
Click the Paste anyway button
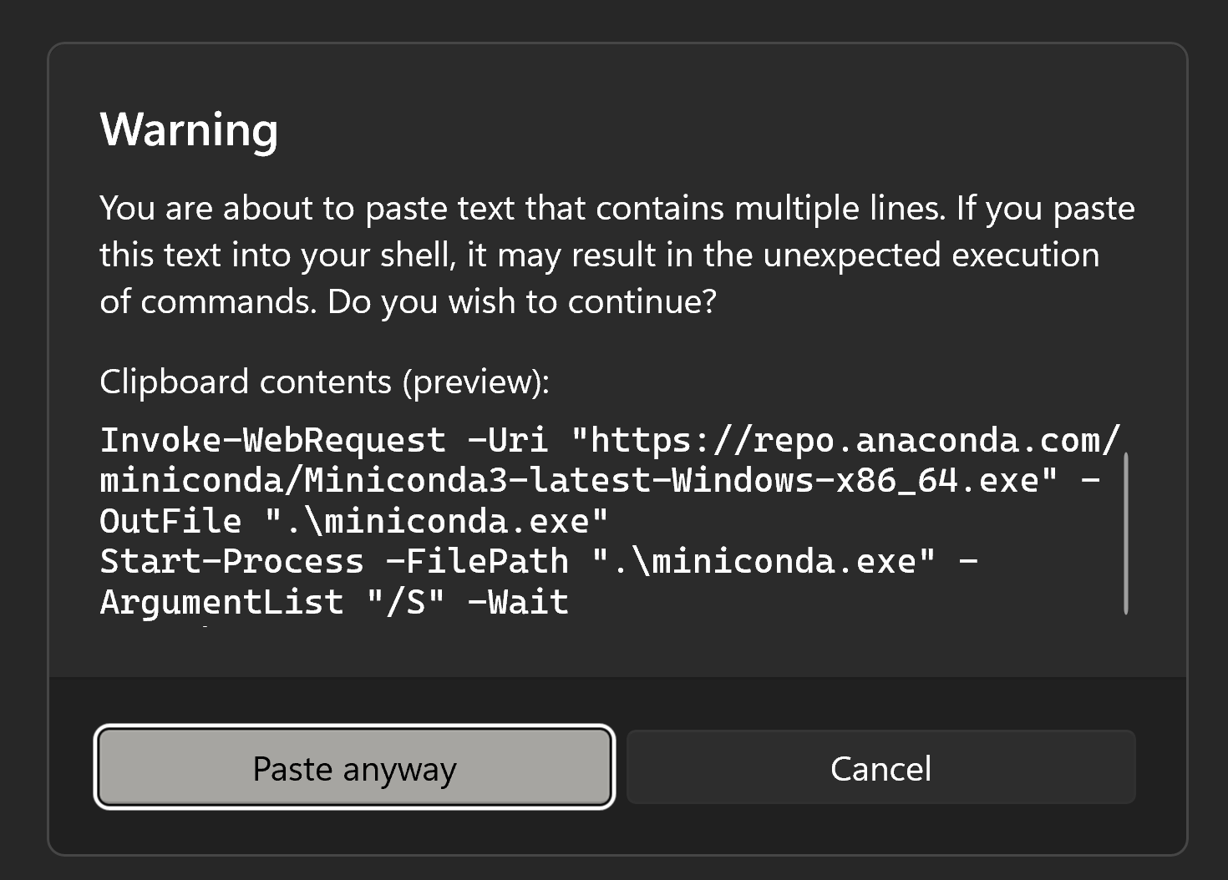point(354,768)
